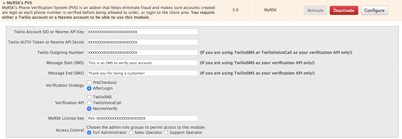This screenshot has height=139, width=402.
Task: Click the Twilio AUTH Token input
Action: (142, 42)
